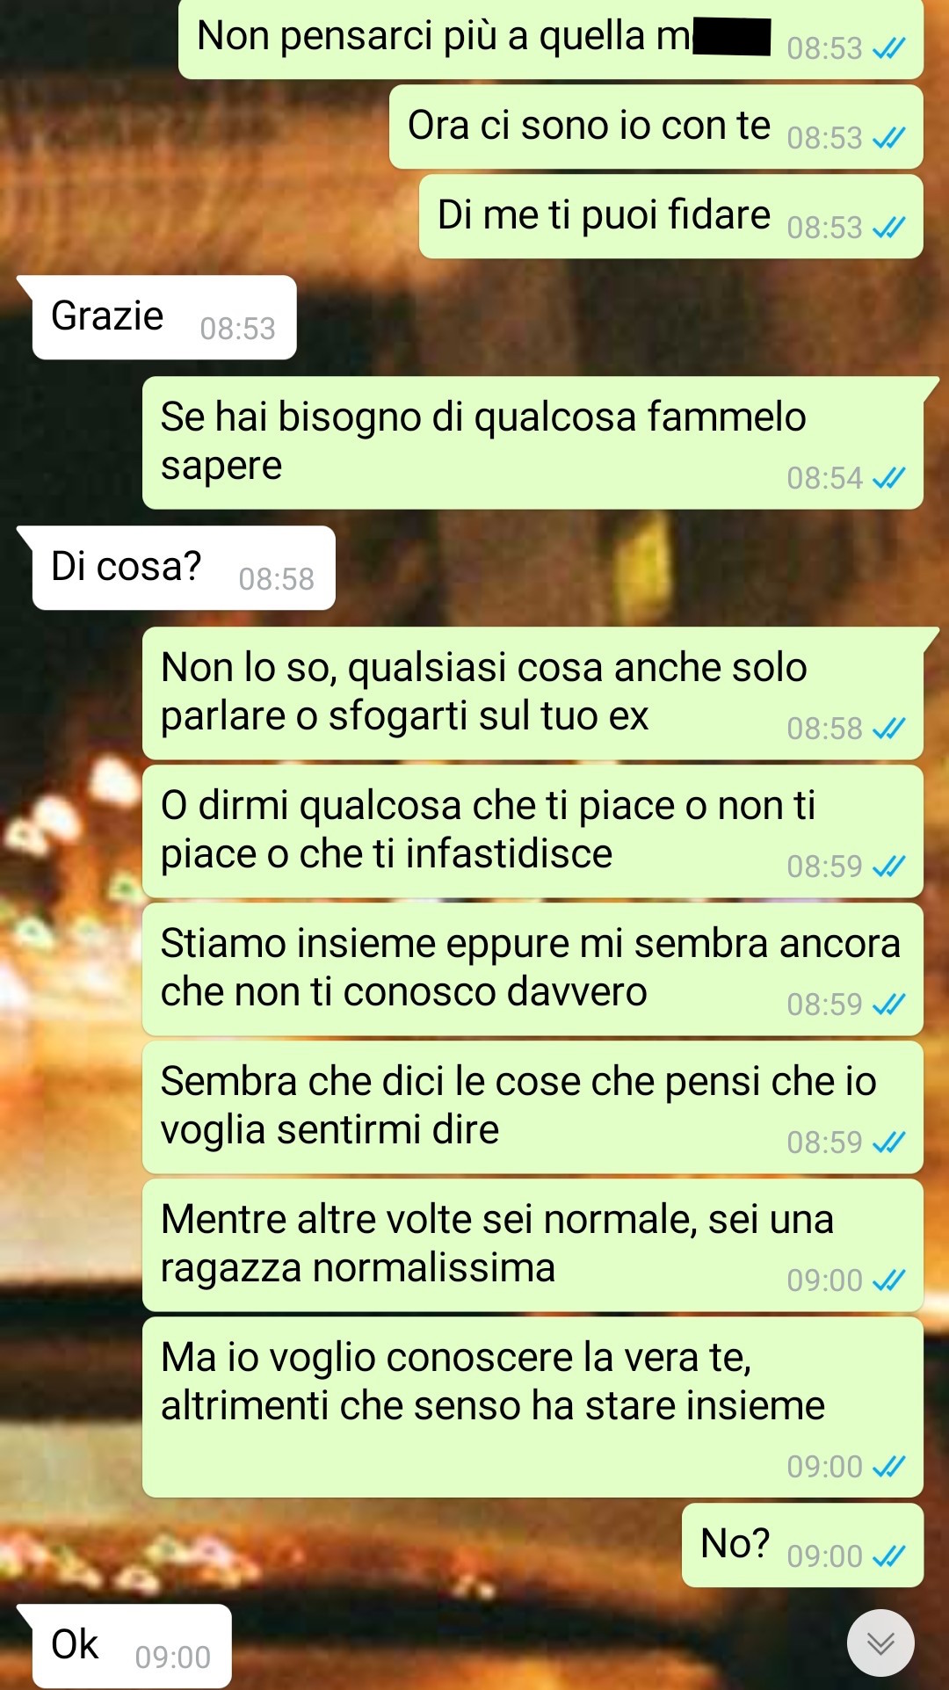Tap the censored black bar in first message
Image resolution: width=949 pixels, height=1690 pixels.
731,37
